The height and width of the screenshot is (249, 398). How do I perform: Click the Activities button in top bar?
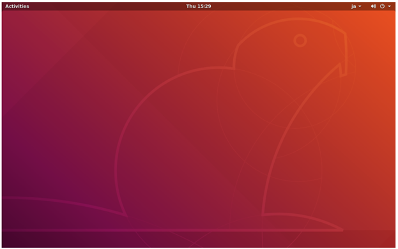pyautogui.click(x=17, y=6)
